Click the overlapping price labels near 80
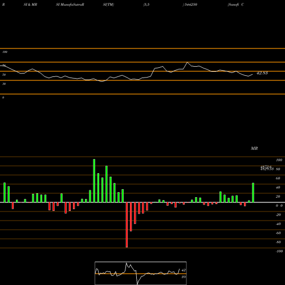This screenshot has height=285, width=285. [267, 168]
